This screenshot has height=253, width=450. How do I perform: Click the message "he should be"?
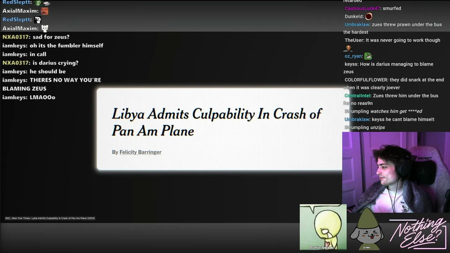[x=48, y=71]
